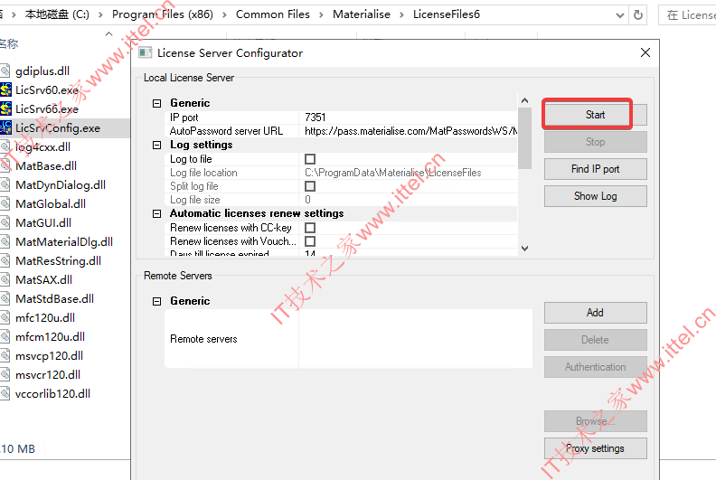The image size is (716, 480).
Task: Expand the chevron after Program Files (x86)
Action: click(225, 14)
